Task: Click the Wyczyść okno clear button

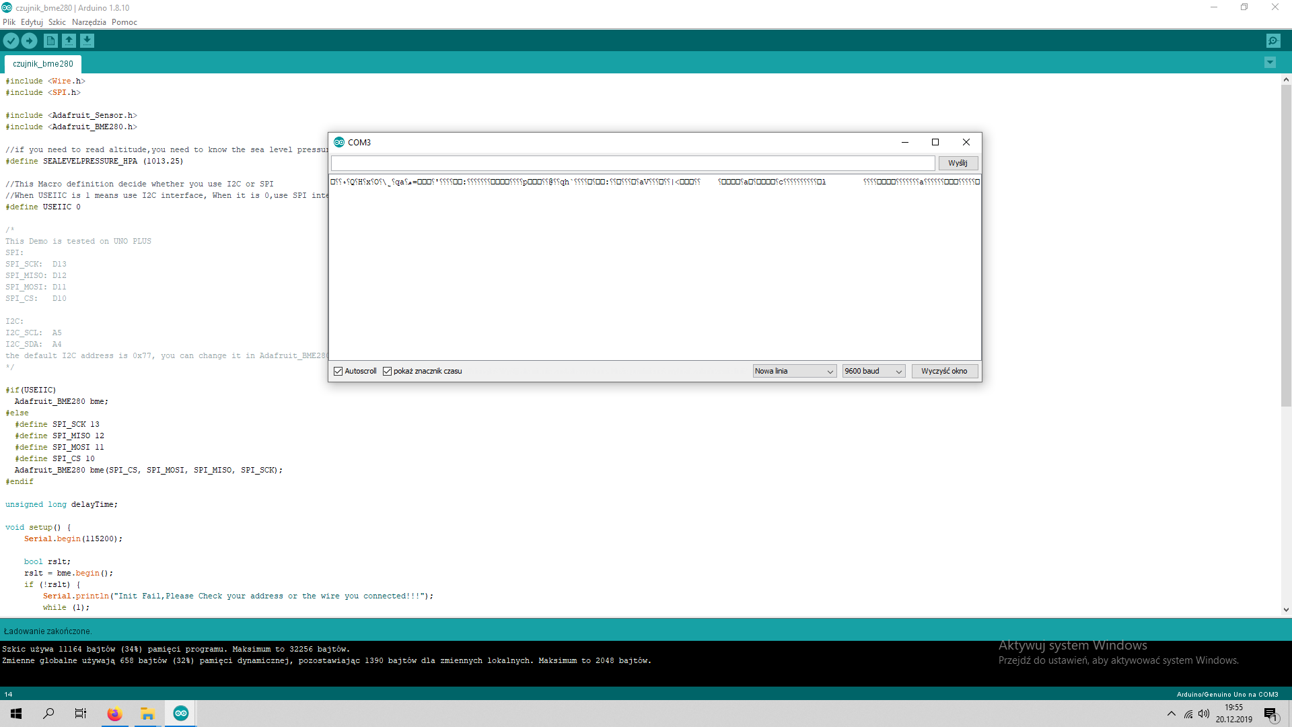Action: [x=944, y=371]
